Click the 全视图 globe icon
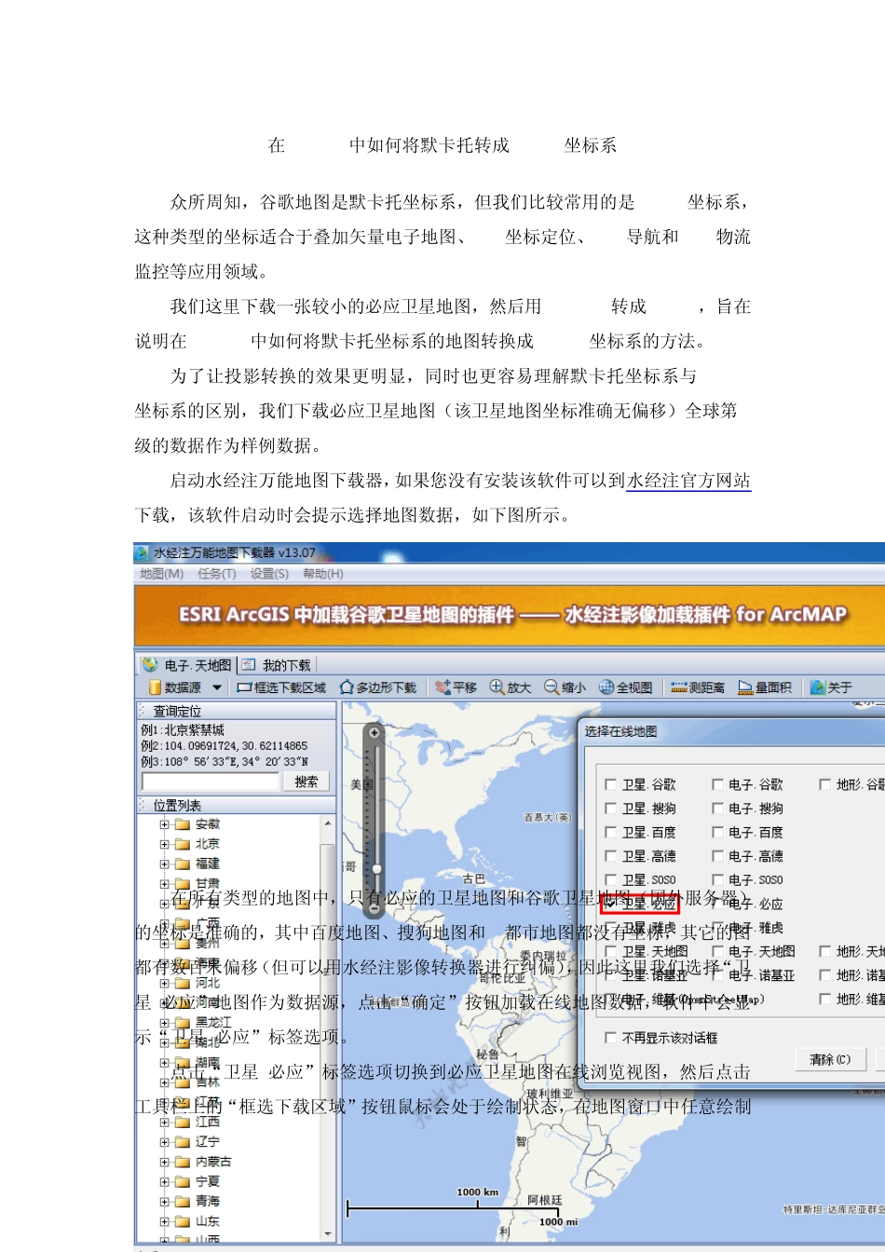885x1252 pixels. pos(606,687)
